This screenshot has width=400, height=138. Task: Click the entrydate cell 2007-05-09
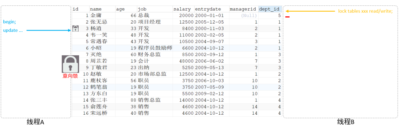click(x=209, y=87)
